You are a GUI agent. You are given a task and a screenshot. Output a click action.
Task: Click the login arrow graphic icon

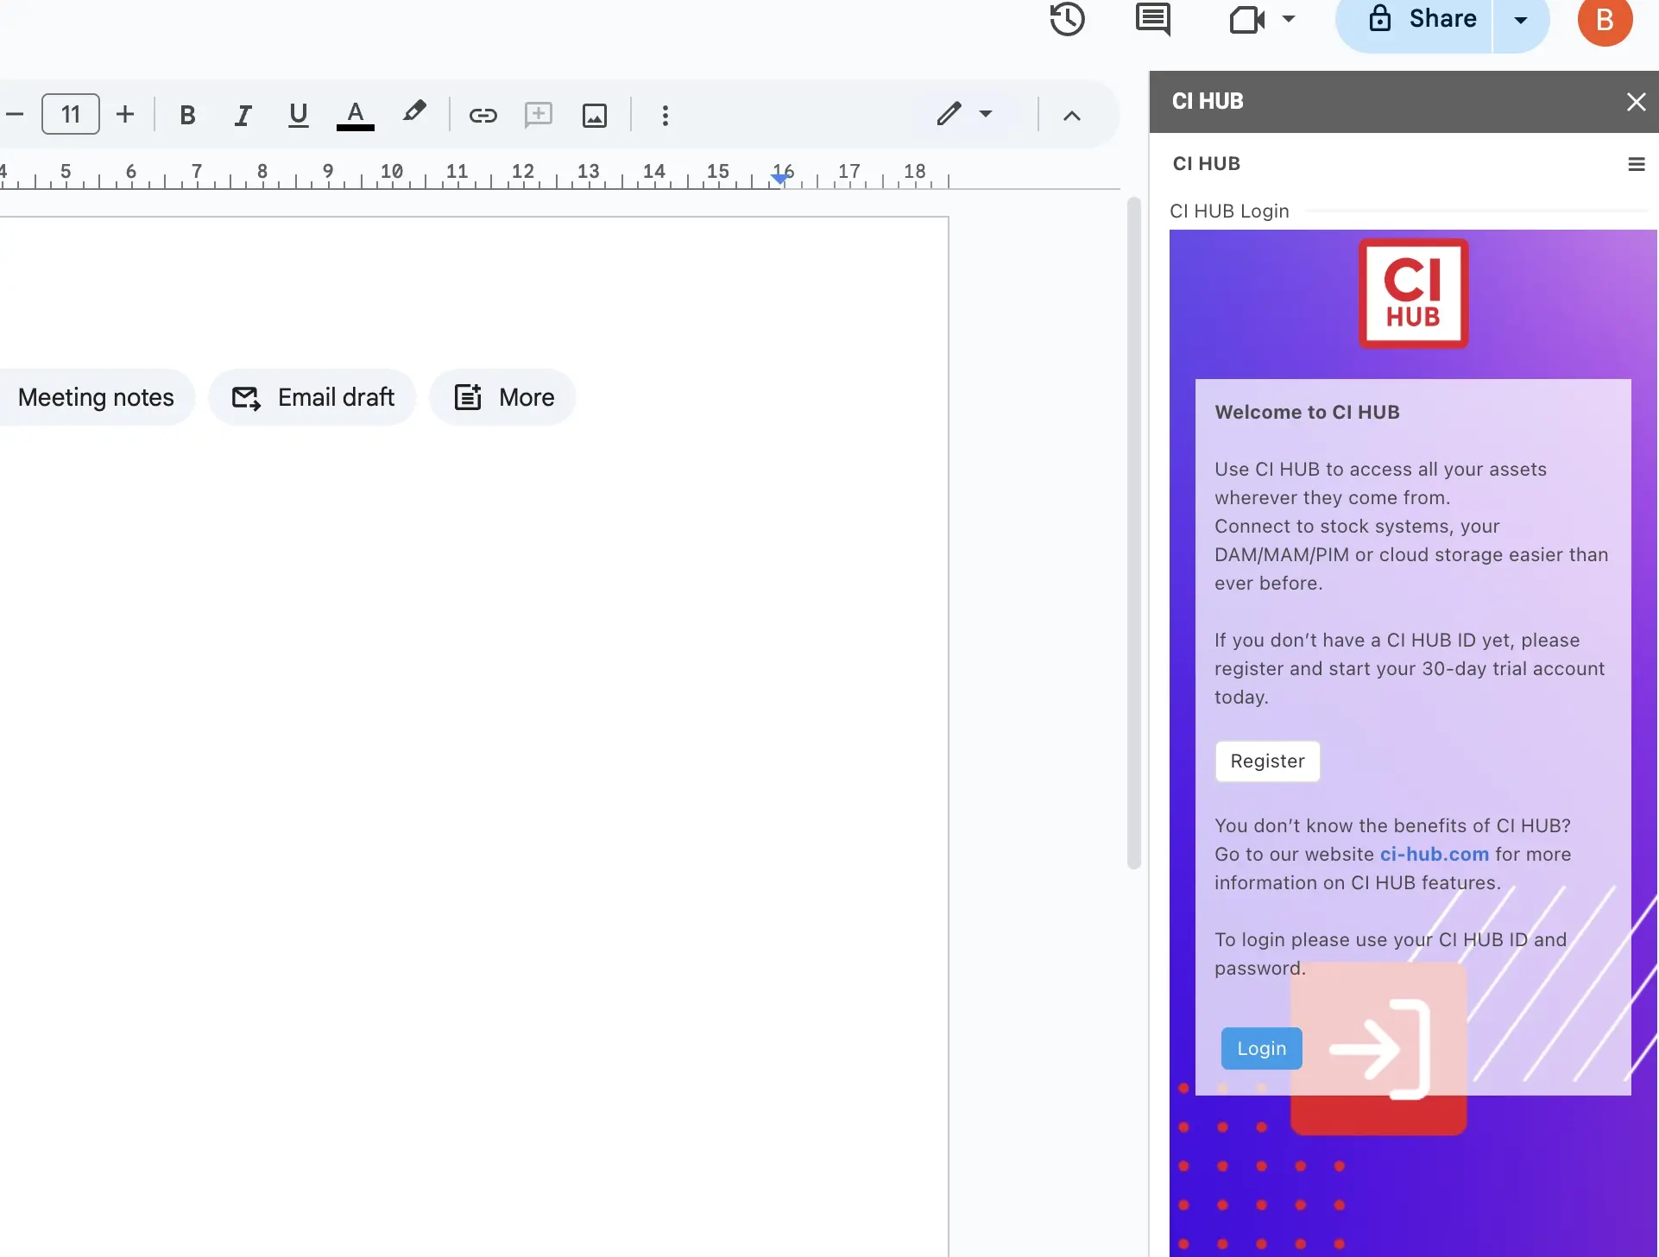pyautogui.click(x=1379, y=1049)
